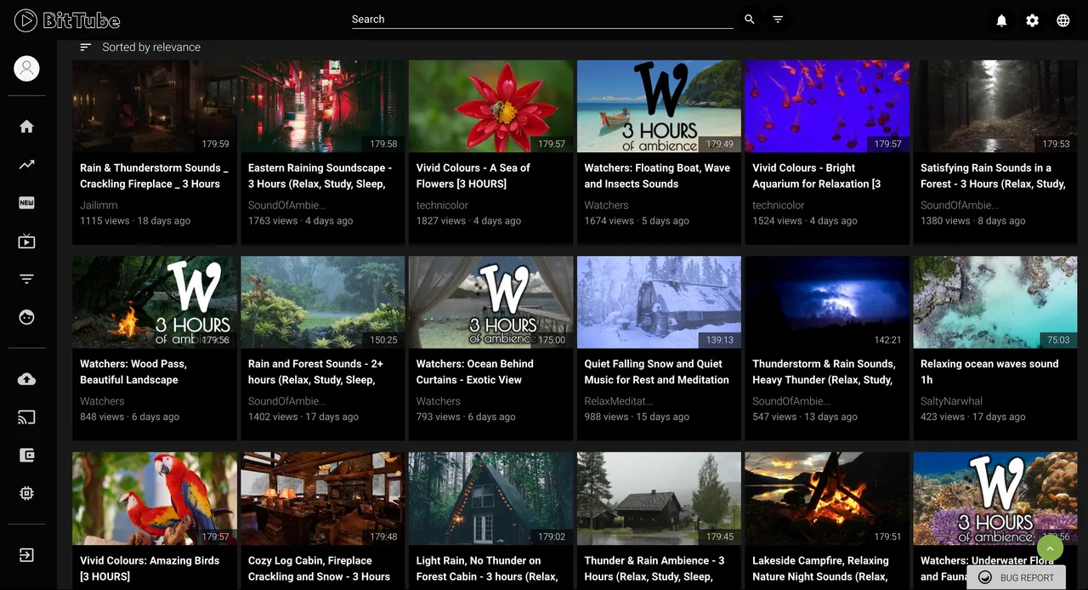Open title Relaxing ocean waves sound 1h
The image size is (1088, 590).
pos(989,372)
